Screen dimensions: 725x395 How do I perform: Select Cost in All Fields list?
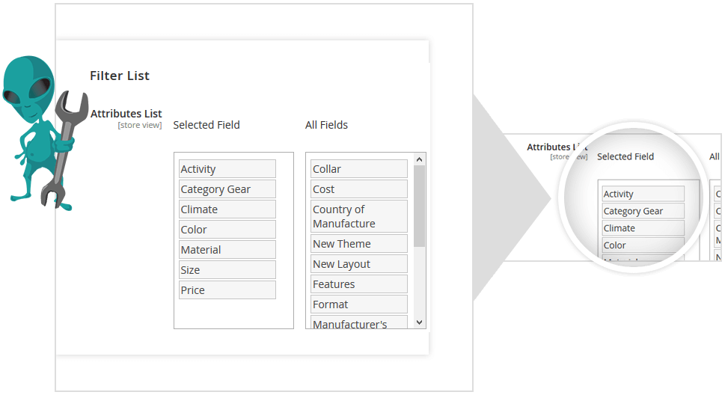click(359, 189)
